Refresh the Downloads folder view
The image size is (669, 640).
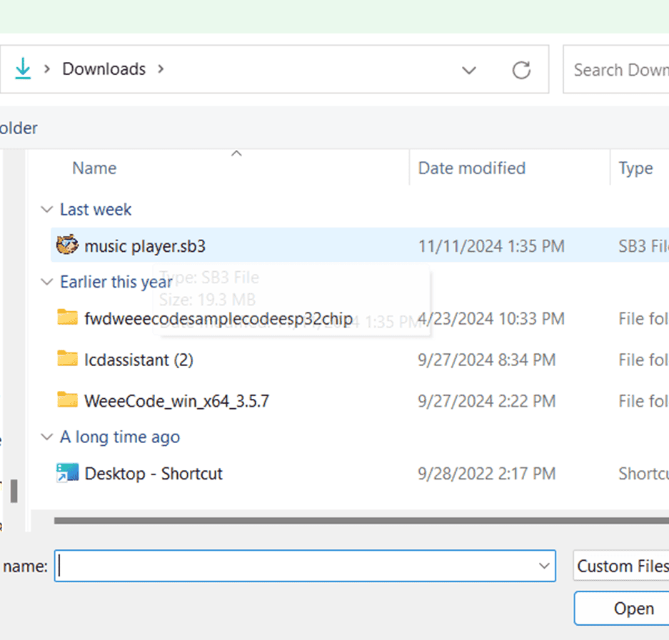point(521,70)
